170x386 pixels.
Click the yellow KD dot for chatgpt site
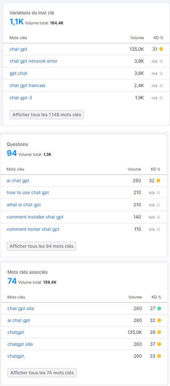tap(159, 344)
